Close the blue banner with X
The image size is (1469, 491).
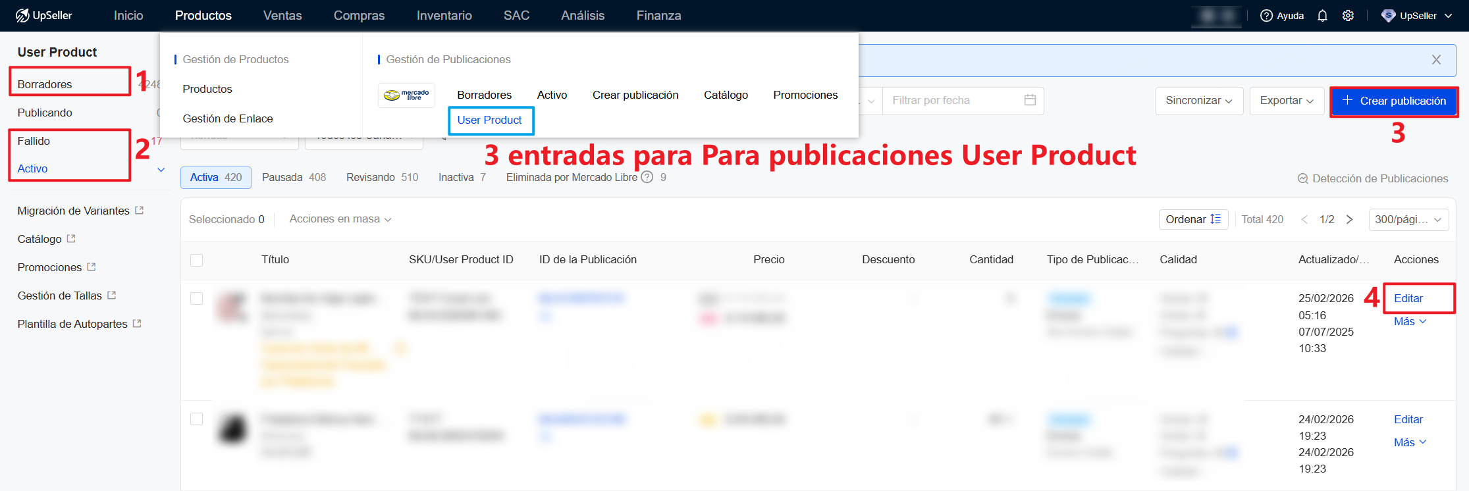click(1436, 60)
